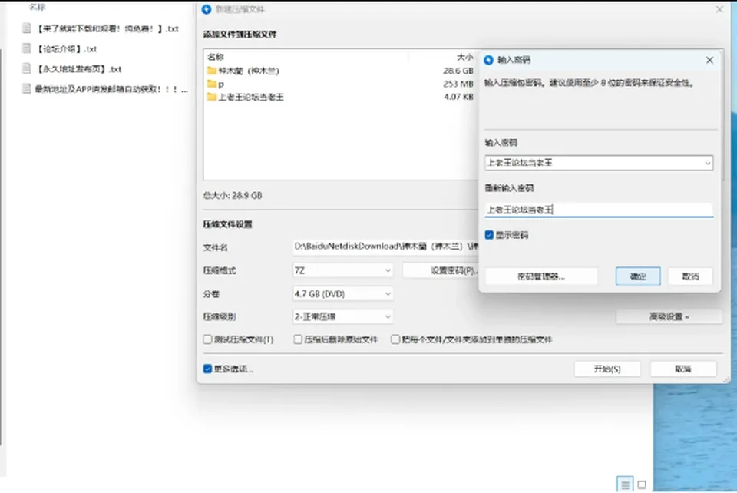Click the app icon in the 新建压缩文件 title bar

(207, 9)
